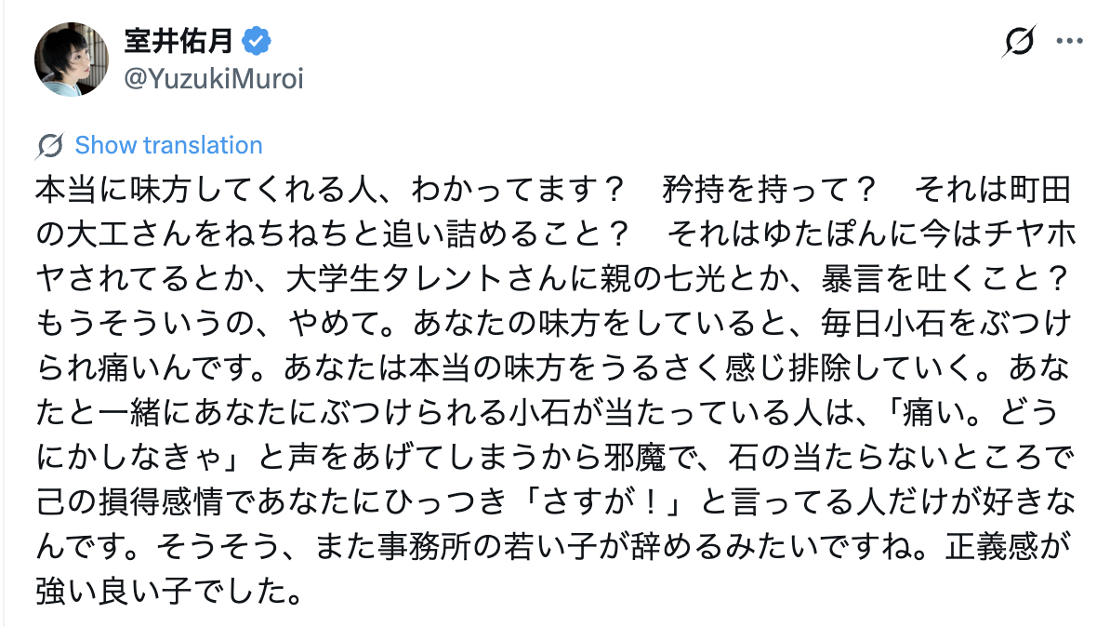Click the tweet line starting with 己の損得感情

tap(555, 502)
